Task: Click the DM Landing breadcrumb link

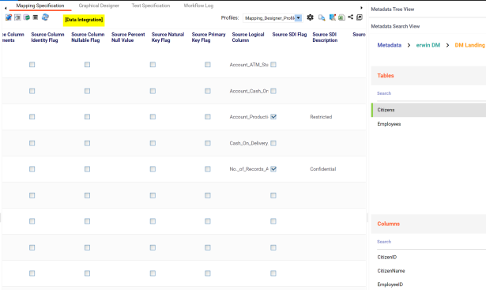Action: (469, 45)
